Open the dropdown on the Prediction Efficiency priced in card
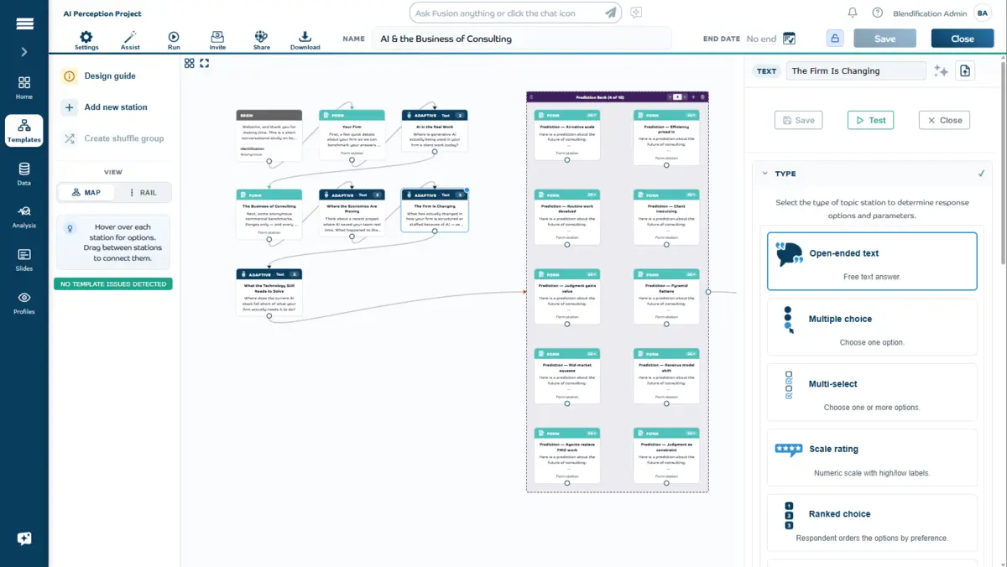 point(691,115)
